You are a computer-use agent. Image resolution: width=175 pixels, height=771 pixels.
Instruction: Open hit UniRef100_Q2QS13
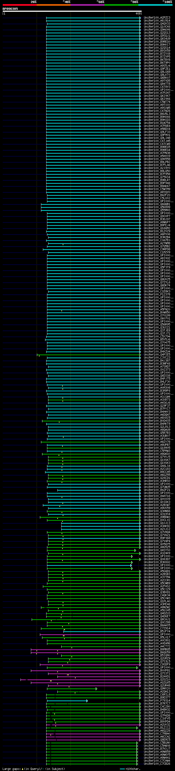point(157,33)
